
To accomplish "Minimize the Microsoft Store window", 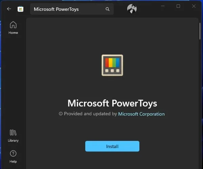I will click(x=163, y=6).
